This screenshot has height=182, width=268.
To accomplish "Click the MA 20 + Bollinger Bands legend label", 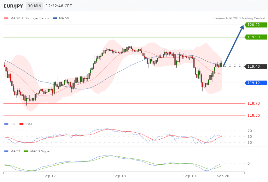I will coord(30,18).
